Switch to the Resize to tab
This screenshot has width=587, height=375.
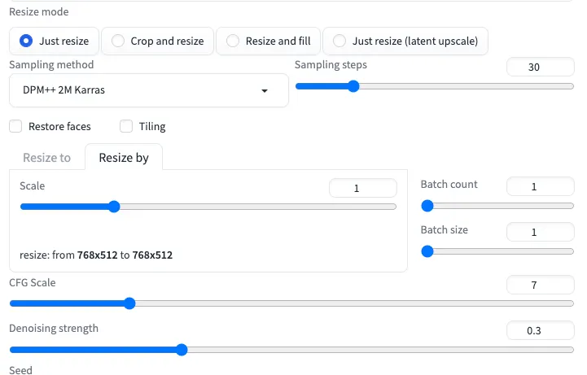click(46, 158)
